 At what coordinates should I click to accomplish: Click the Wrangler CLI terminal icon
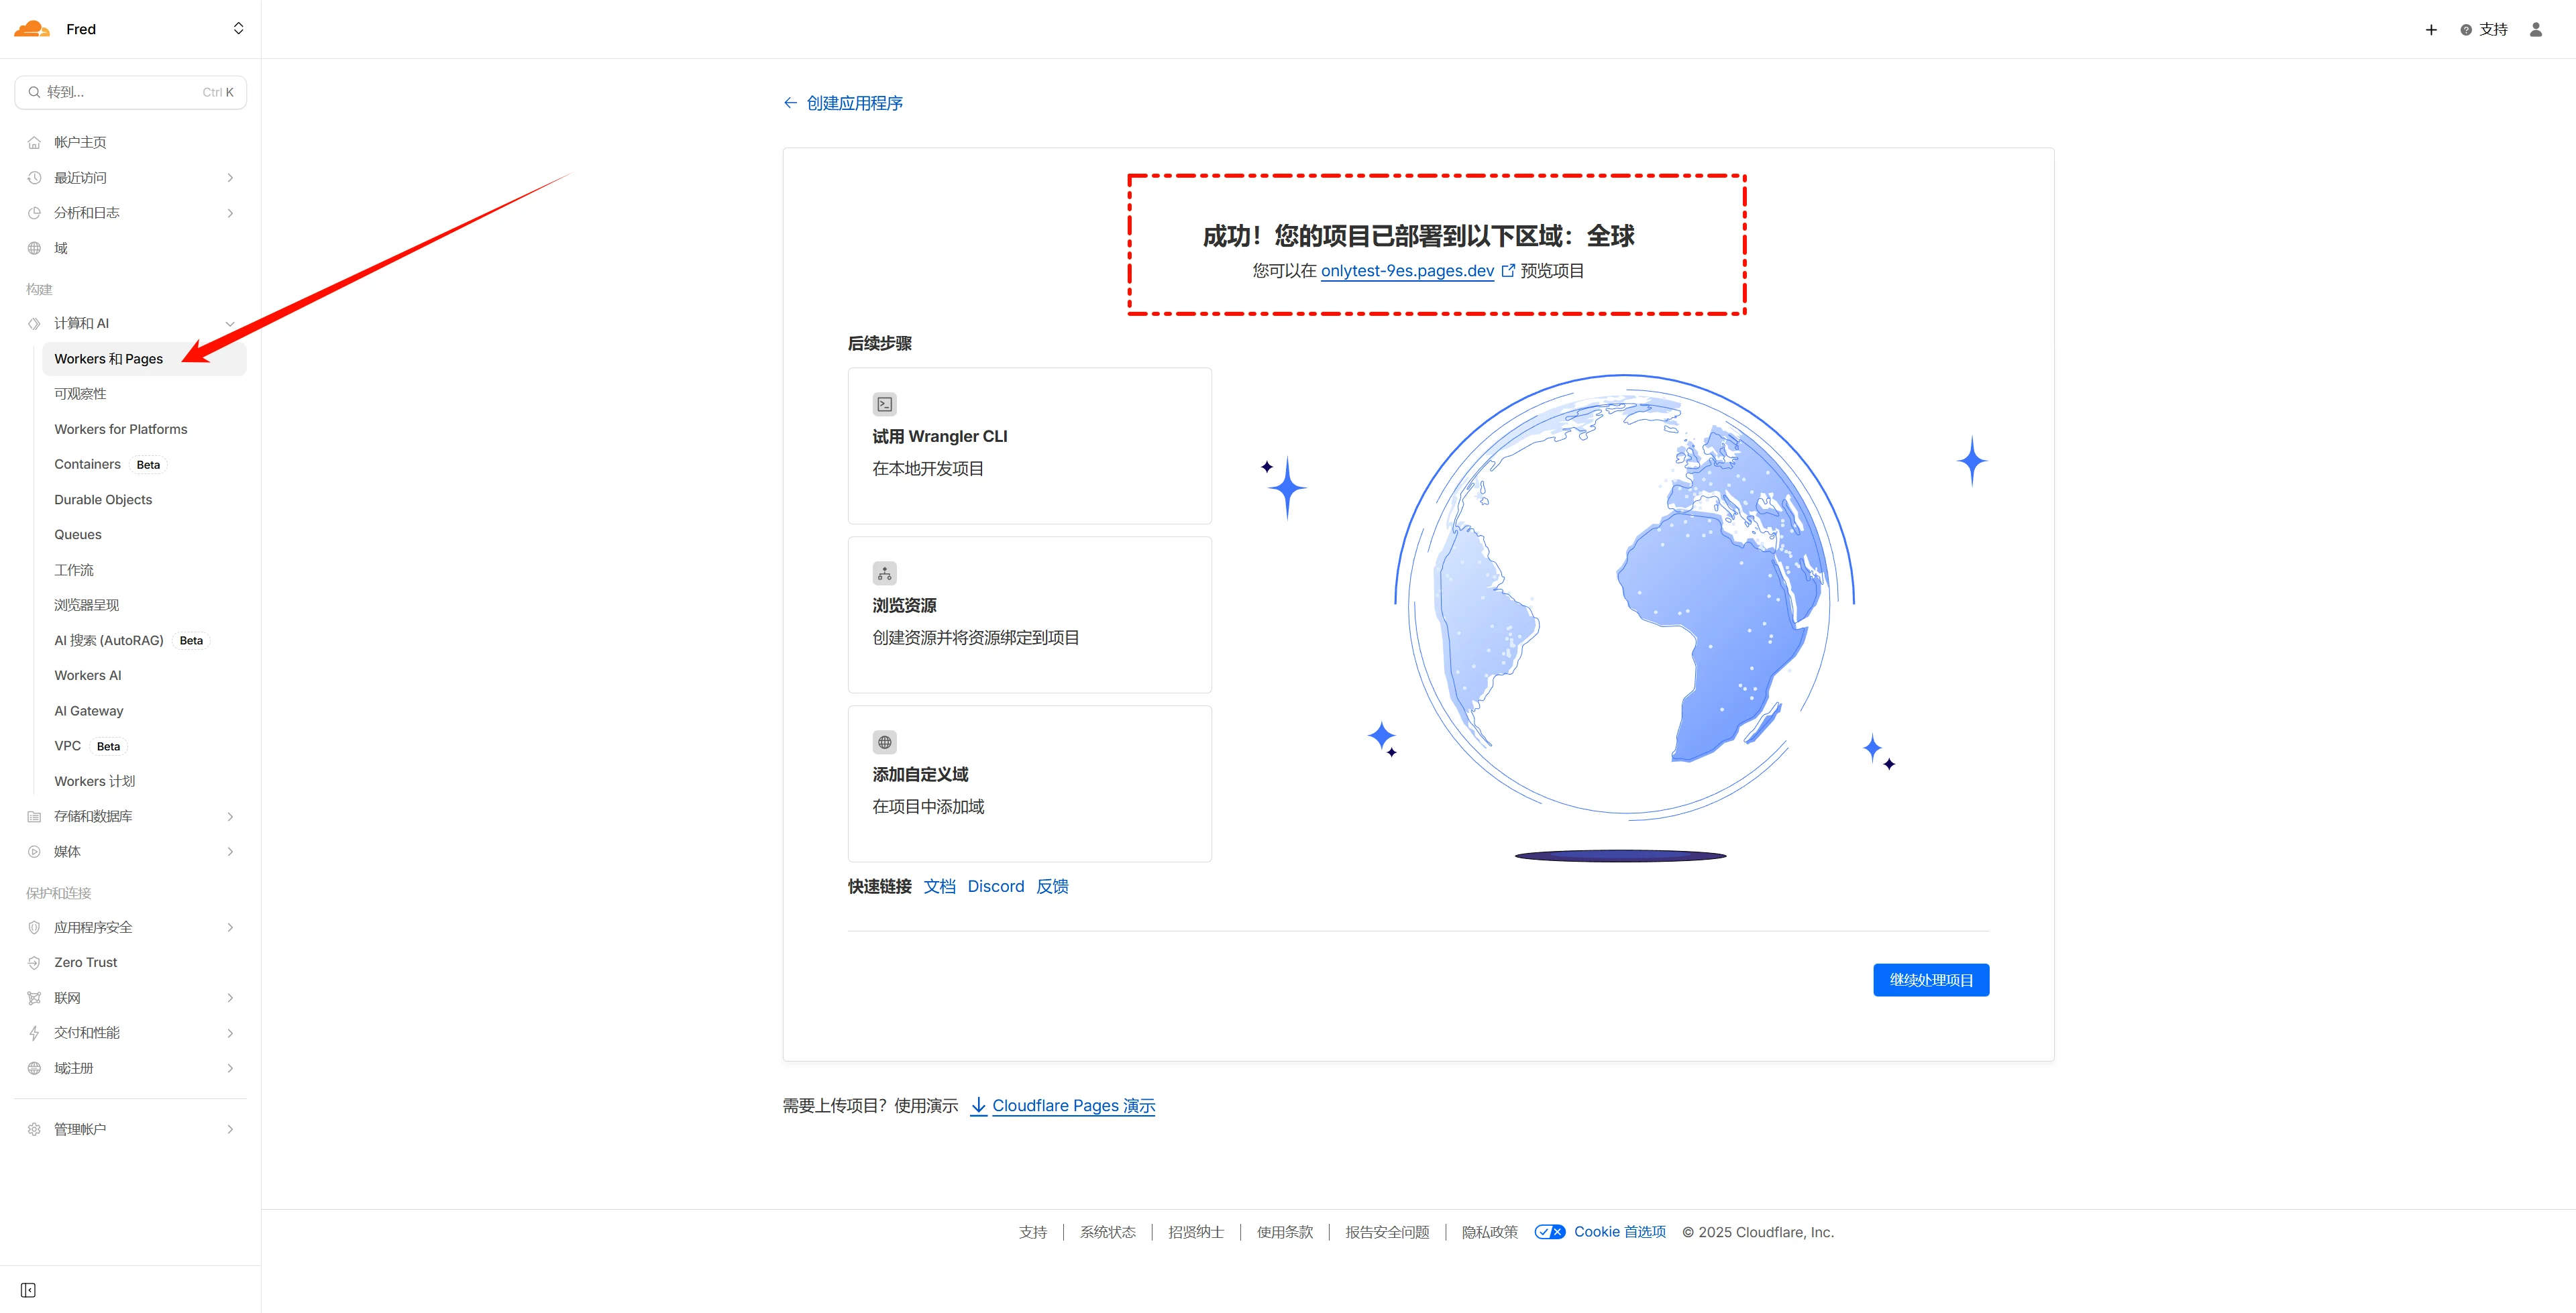click(x=884, y=404)
